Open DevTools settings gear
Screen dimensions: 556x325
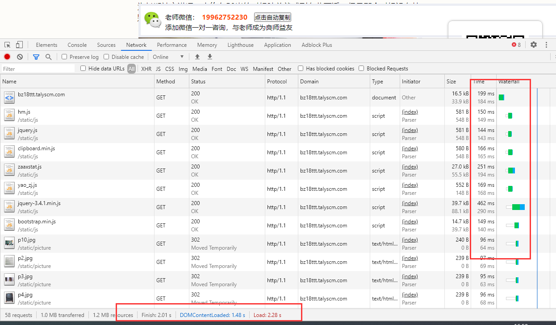(534, 45)
